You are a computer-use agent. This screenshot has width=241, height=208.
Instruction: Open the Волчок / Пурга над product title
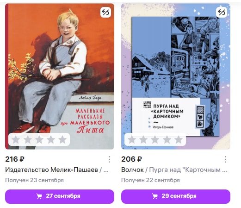[174, 170]
